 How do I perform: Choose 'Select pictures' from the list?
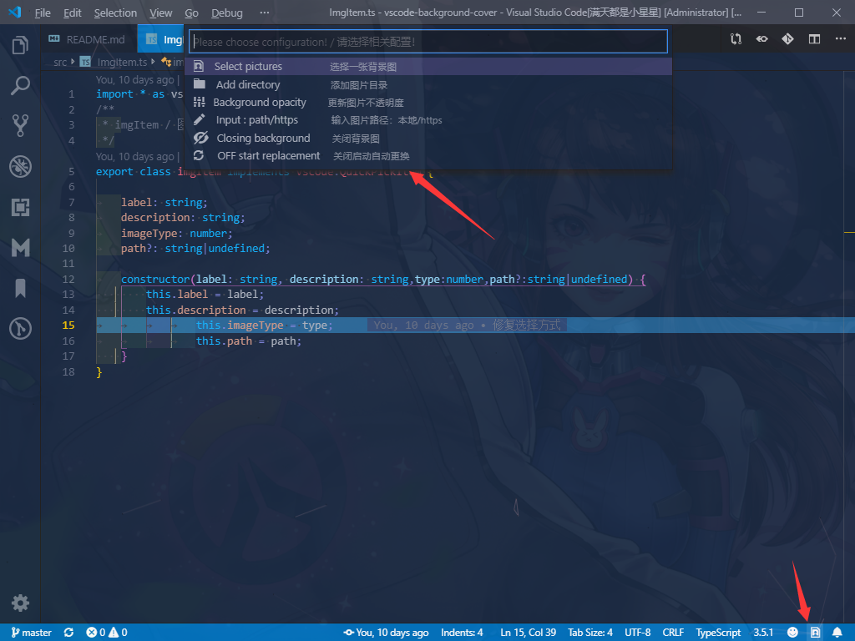pos(248,67)
